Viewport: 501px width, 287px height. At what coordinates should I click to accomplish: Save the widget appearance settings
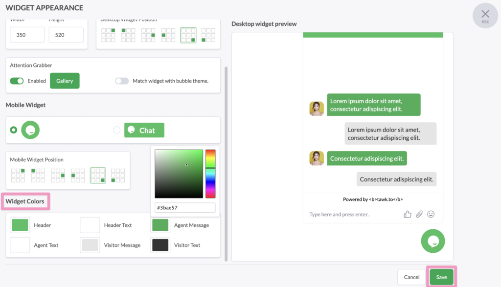point(441,277)
